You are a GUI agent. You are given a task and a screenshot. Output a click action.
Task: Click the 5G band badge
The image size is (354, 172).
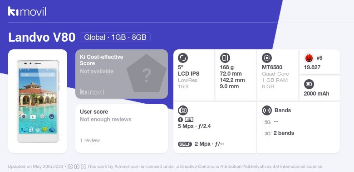pos(267,122)
